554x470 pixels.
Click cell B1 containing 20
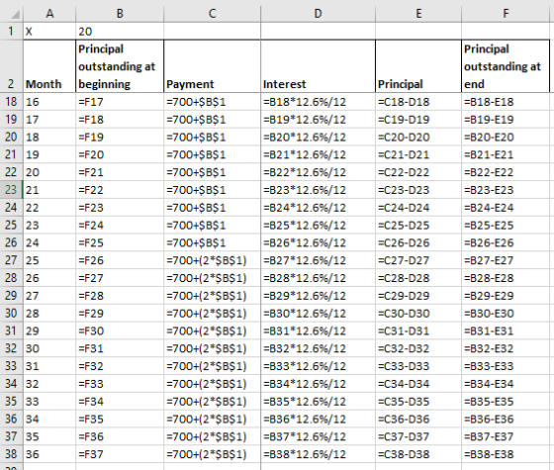click(x=120, y=31)
